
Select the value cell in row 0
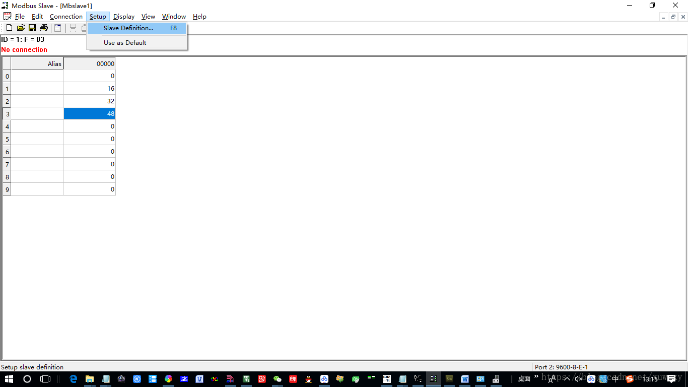[x=90, y=76]
